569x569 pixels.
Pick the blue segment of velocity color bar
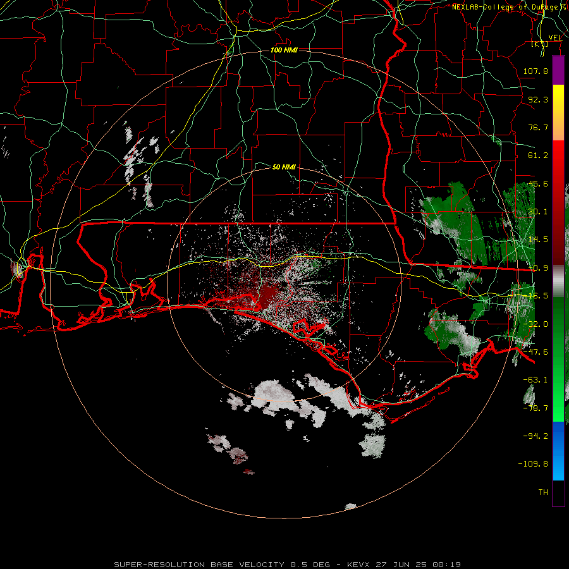(x=558, y=451)
